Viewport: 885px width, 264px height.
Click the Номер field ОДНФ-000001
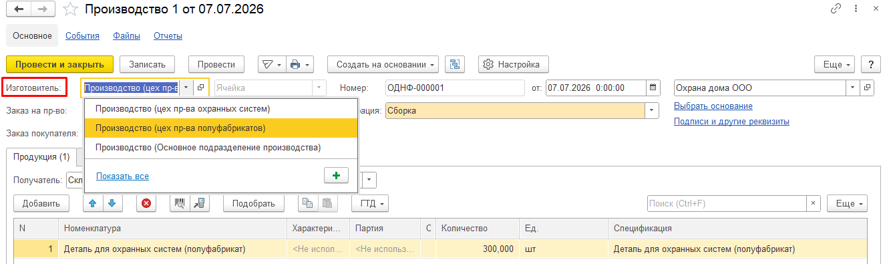coord(456,88)
